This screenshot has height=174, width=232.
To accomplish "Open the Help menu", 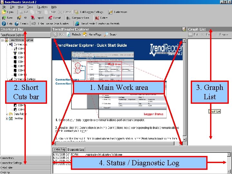I will 54,7.
